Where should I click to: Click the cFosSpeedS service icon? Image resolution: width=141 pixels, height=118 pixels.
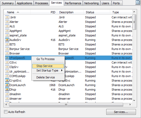7,58
